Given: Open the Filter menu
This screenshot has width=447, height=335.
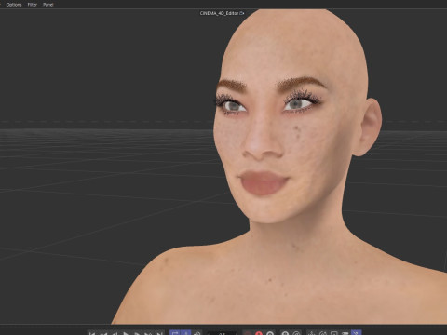Looking at the screenshot, I should [33, 5].
